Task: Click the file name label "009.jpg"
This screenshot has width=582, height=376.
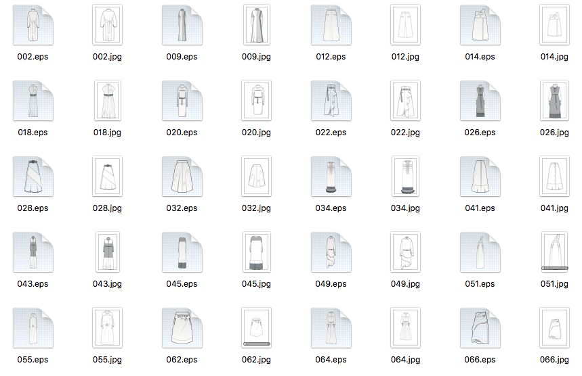Action: [257, 57]
